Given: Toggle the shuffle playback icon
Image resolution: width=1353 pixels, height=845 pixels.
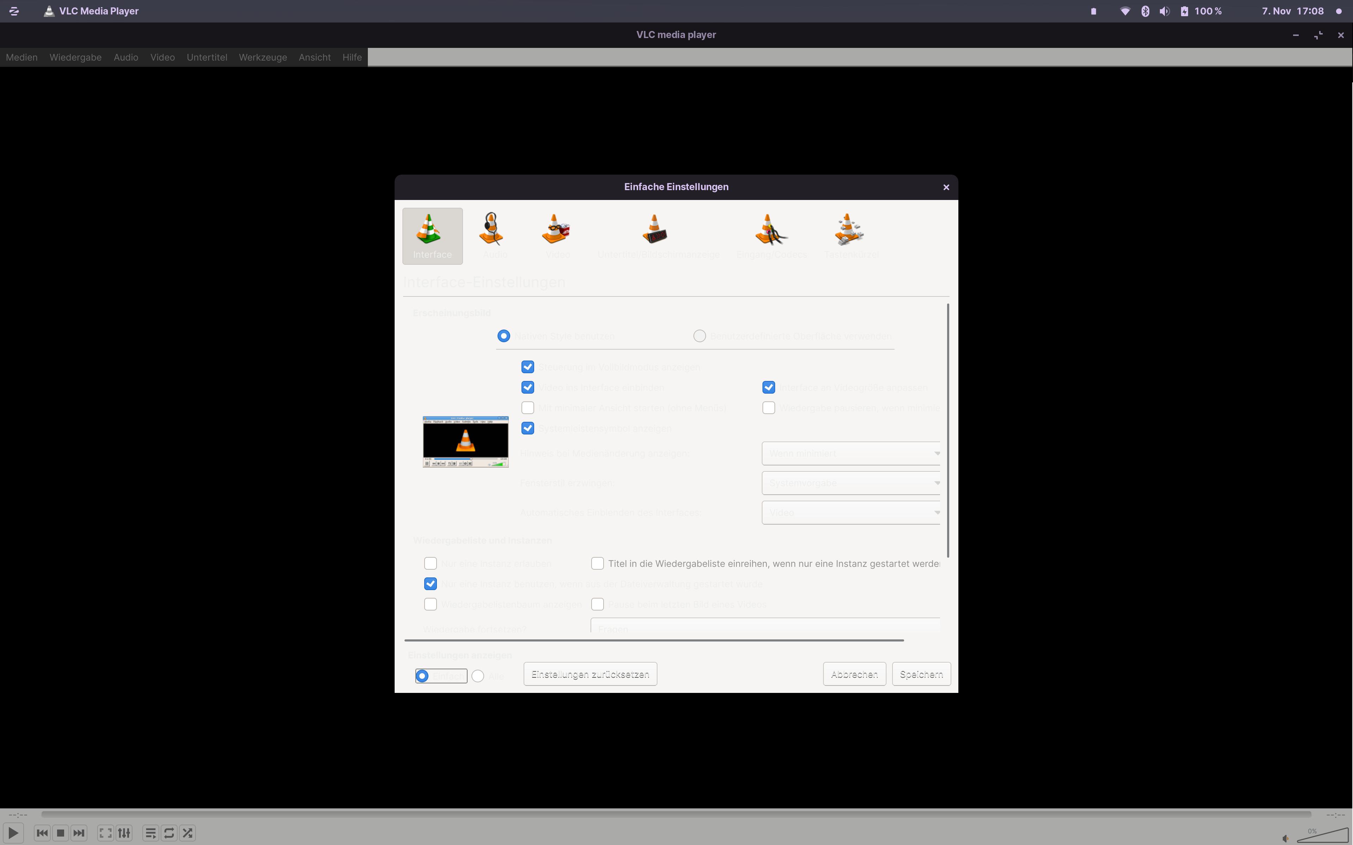Looking at the screenshot, I should pos(188,833).
